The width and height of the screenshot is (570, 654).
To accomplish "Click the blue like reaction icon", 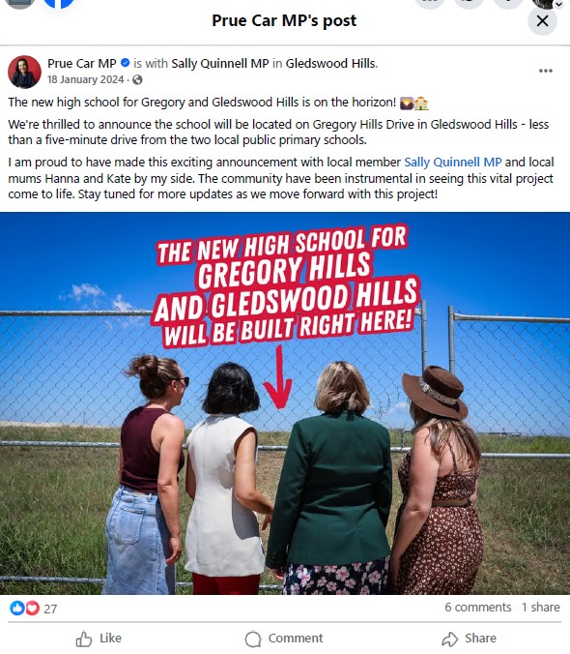I will point(17,609).
